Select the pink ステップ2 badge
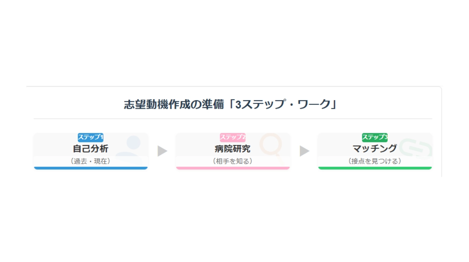The width and height of the screenshot is (469, 262). click(x=233, y=137)
